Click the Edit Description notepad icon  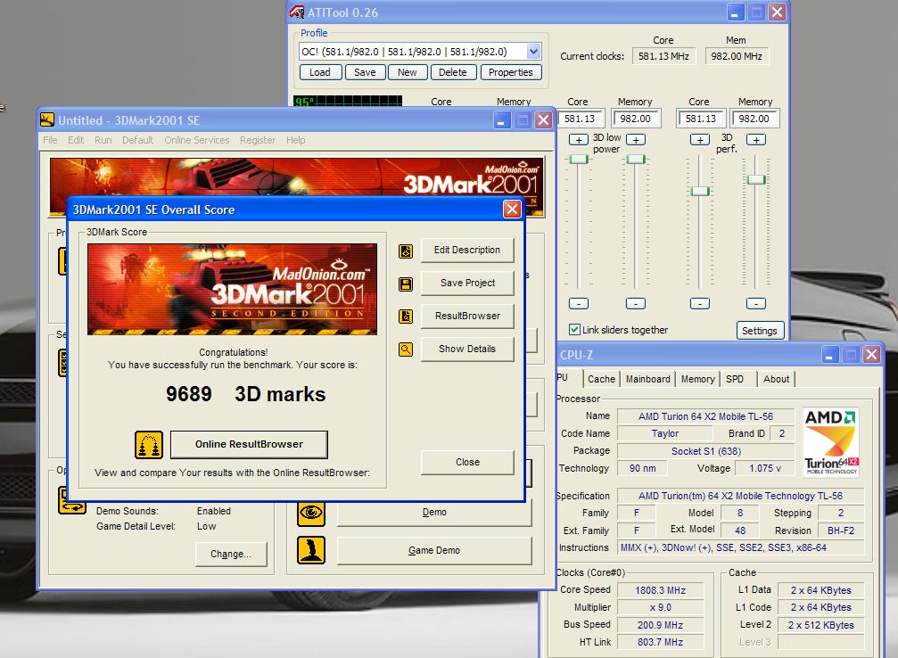click(x=406, y=251)
